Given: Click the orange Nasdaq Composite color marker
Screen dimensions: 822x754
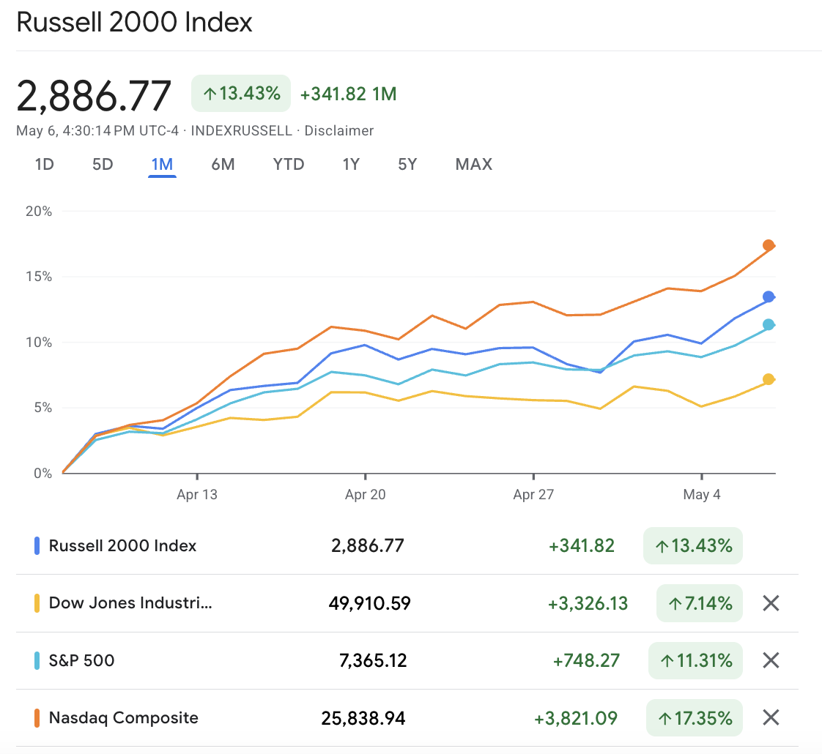Looking at the screenshot, I should tap(37, 717).
